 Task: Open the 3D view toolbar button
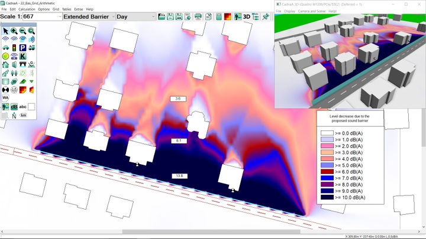point(246,17)
